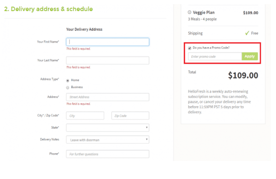Click the Phone field for further questions
The width and height of the screenshot is (276, 179).
[107, 154]
